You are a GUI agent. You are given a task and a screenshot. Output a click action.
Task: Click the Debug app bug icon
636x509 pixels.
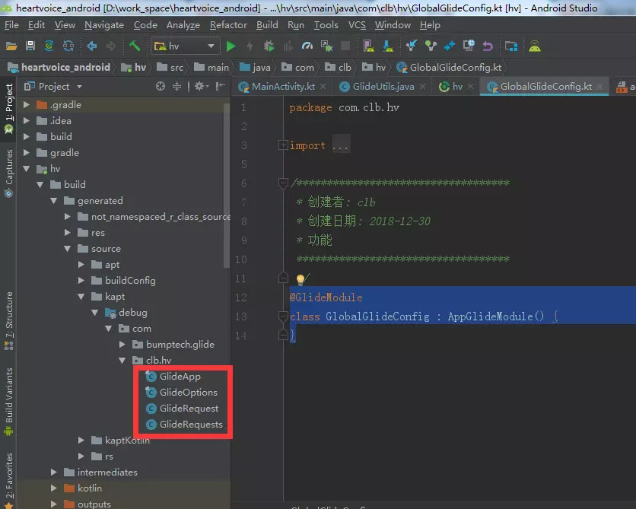coord(269,46)
